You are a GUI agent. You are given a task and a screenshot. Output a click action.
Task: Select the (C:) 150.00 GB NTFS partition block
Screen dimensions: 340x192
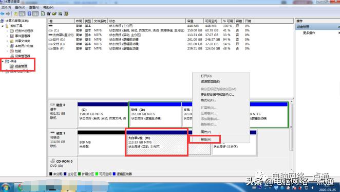103,115
